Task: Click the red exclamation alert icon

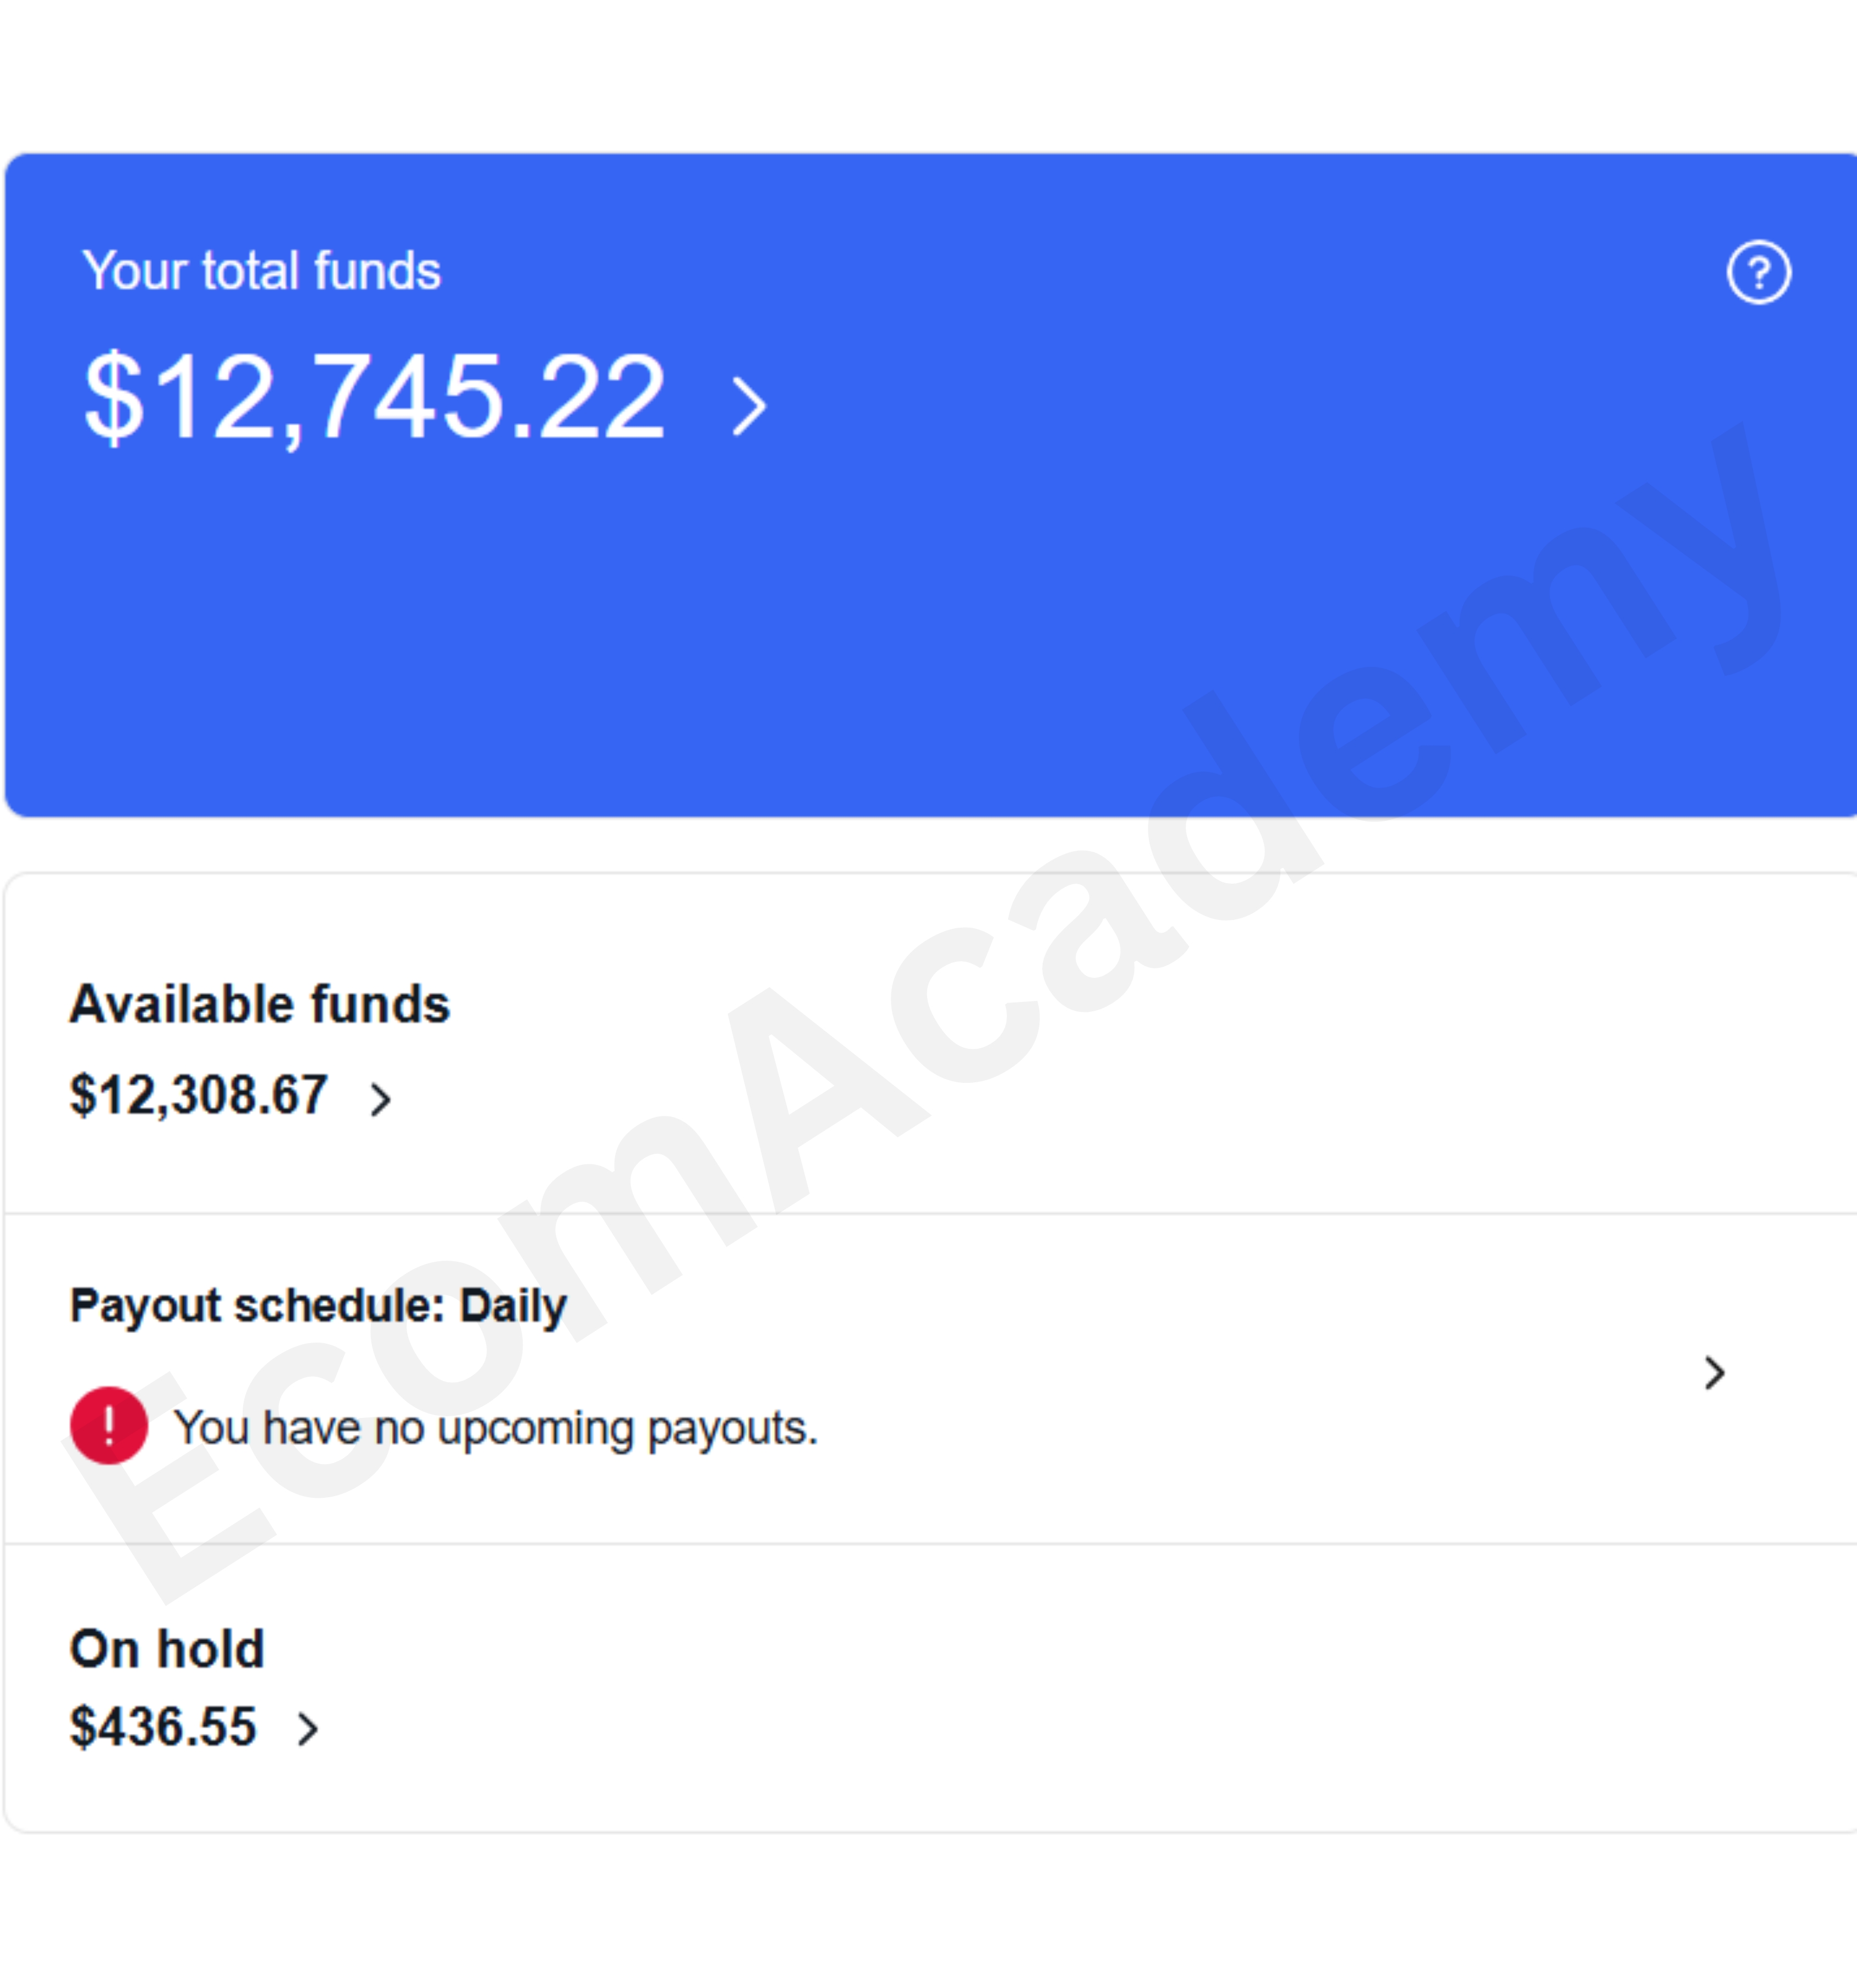Action: 109,1425
